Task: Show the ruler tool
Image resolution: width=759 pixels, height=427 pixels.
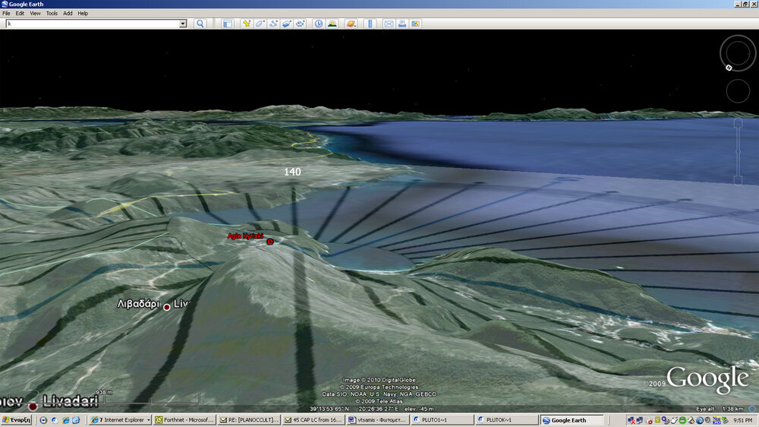Action: click(x=370, y=24)
